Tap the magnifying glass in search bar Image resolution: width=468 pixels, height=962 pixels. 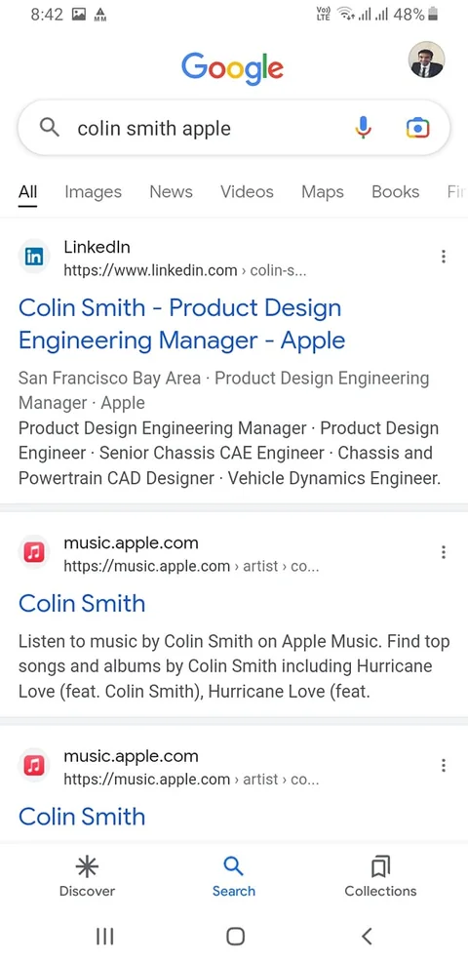click(49, 128)
